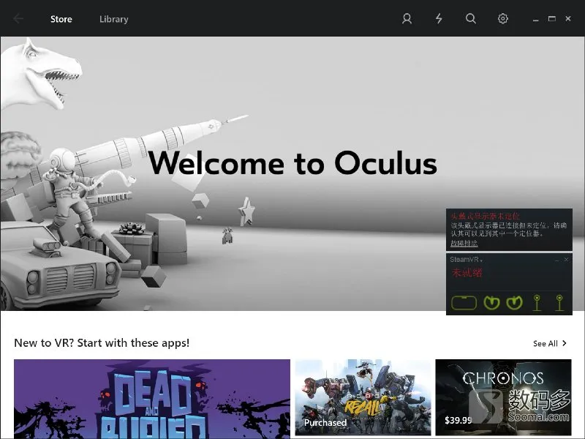Image resolution: width=585 pixels, height=439 pixels.
Task: Click the SteamVR headset status icon
Action: pyautogui.click(x=464, y=303)
